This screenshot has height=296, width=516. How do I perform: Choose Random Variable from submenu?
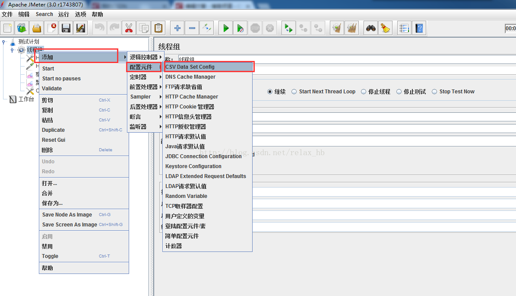pyautogui.click(x=208, y=196)
